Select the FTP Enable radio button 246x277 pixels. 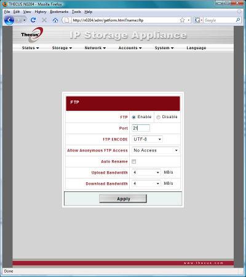(x=134, y=117)
